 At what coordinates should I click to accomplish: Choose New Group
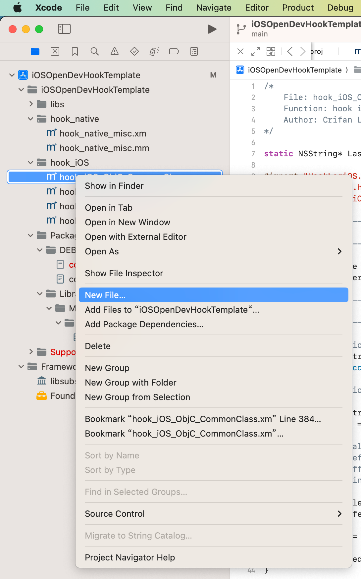pos(213,368)
